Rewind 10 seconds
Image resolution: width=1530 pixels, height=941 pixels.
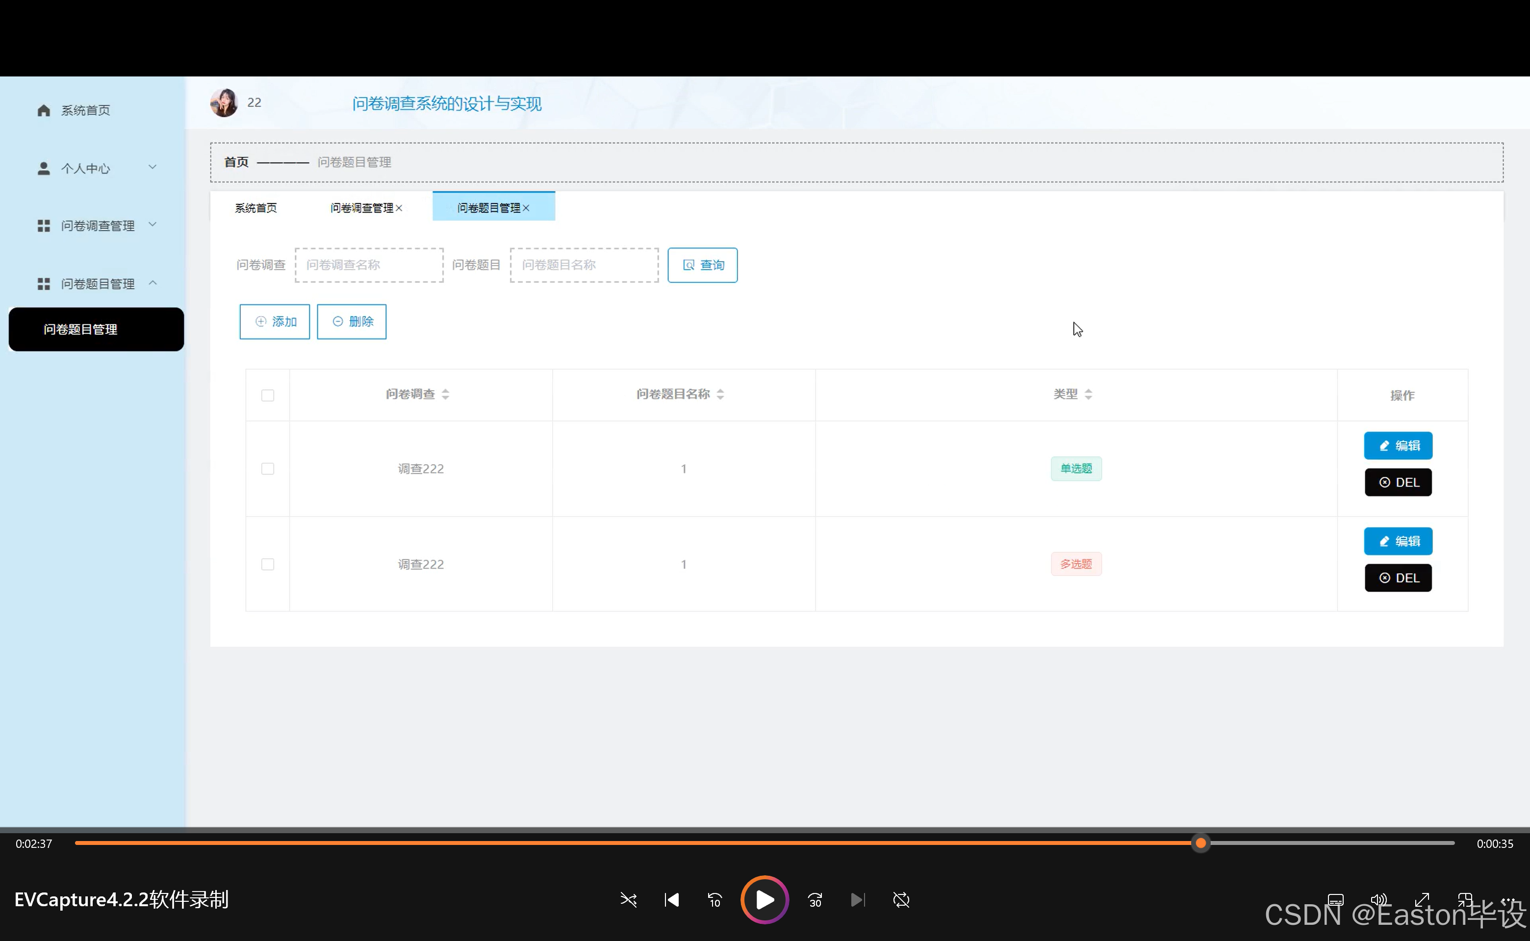[714, 900]
